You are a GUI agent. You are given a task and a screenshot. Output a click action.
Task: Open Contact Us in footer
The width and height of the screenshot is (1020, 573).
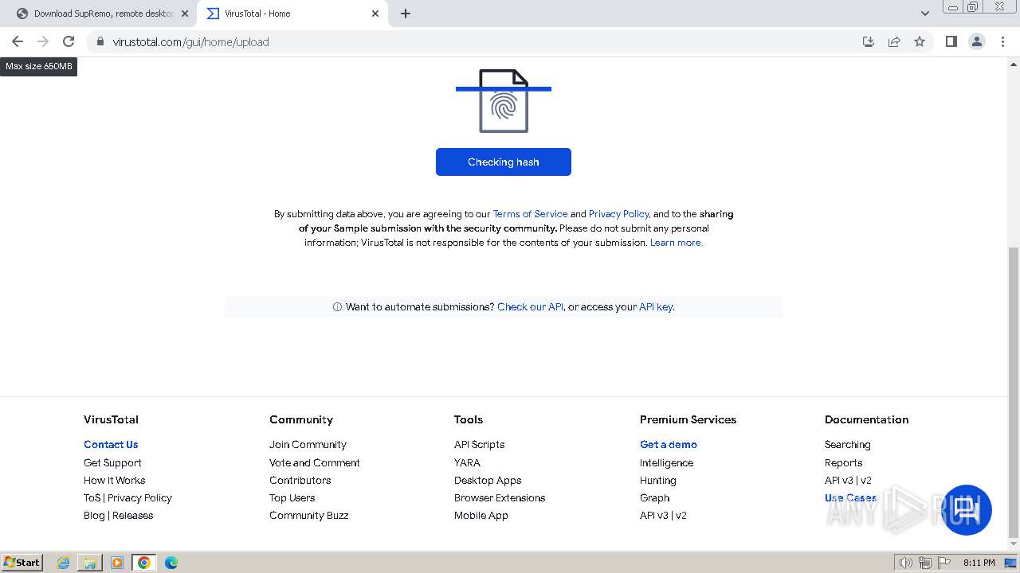pyautogui.click(x=111, y=445)
